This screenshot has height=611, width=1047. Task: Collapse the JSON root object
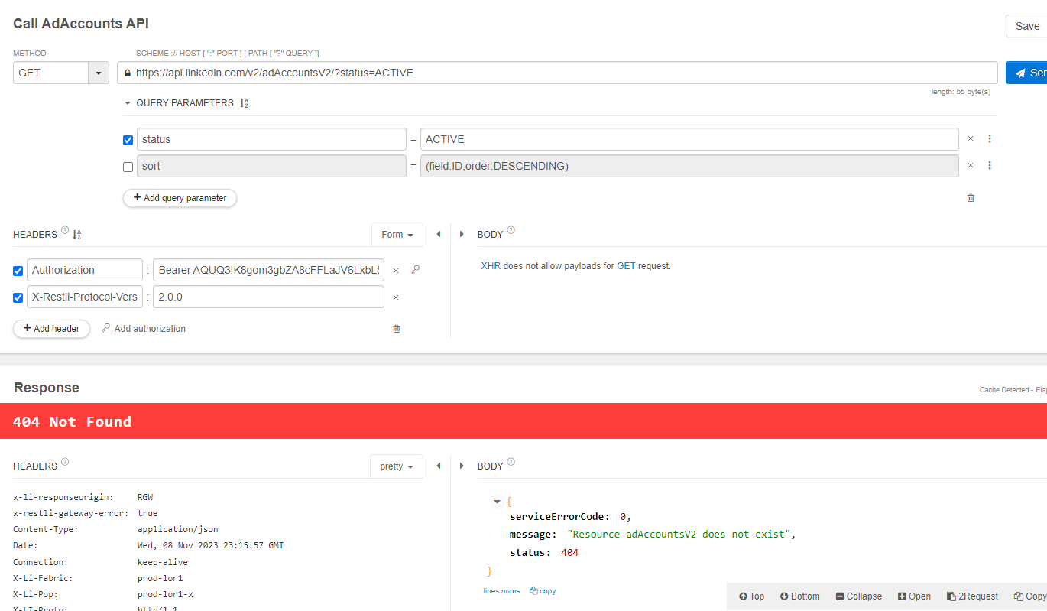pyautogui.click(x=498, y=502)
